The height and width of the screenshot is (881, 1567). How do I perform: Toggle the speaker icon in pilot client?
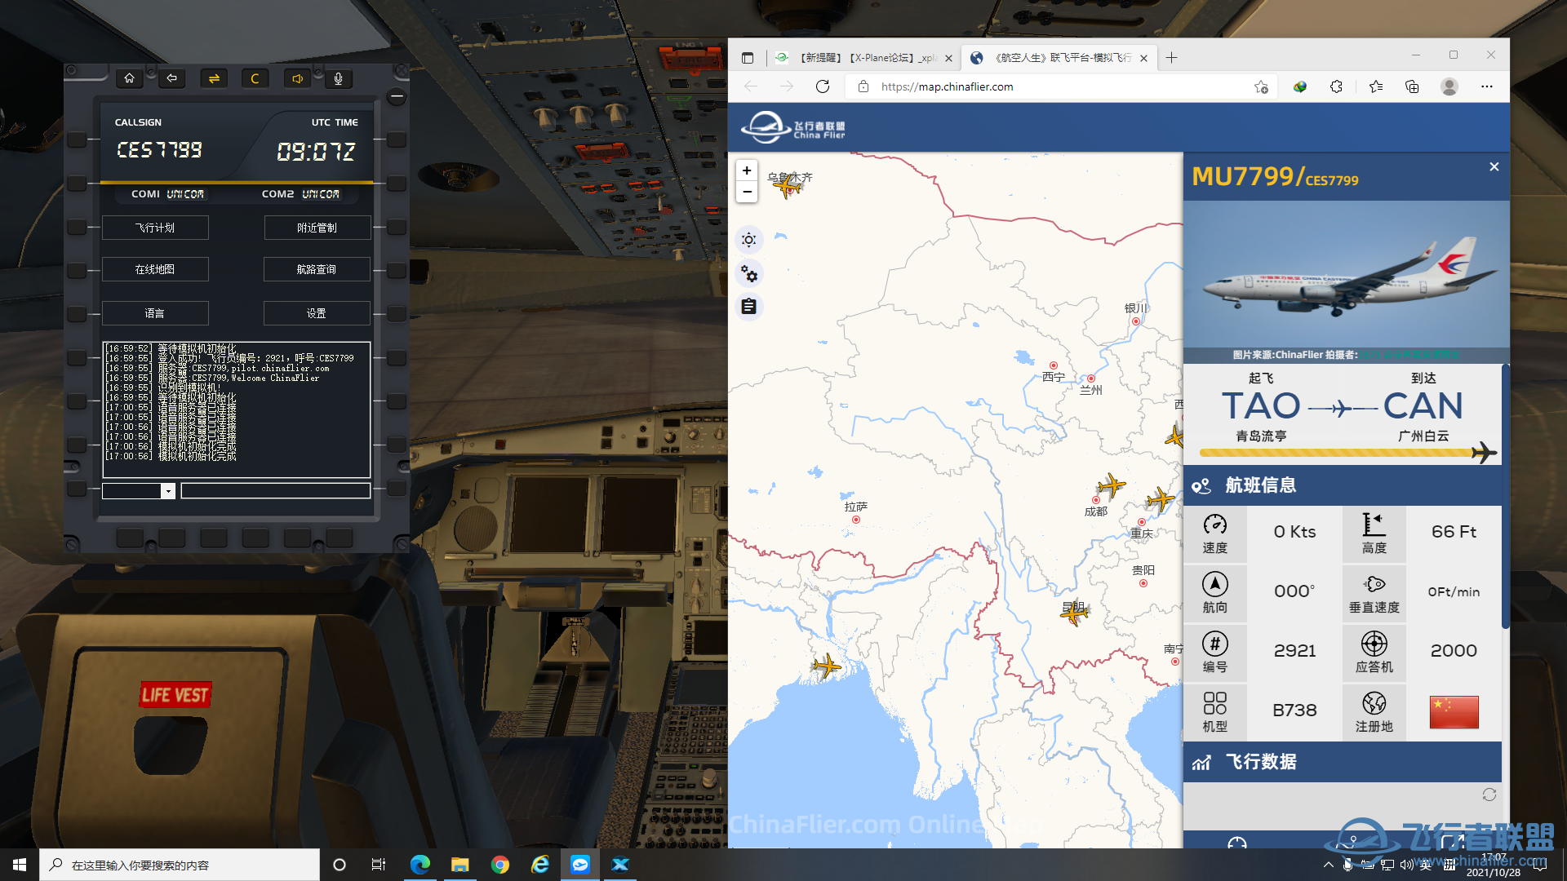(297, 78)
